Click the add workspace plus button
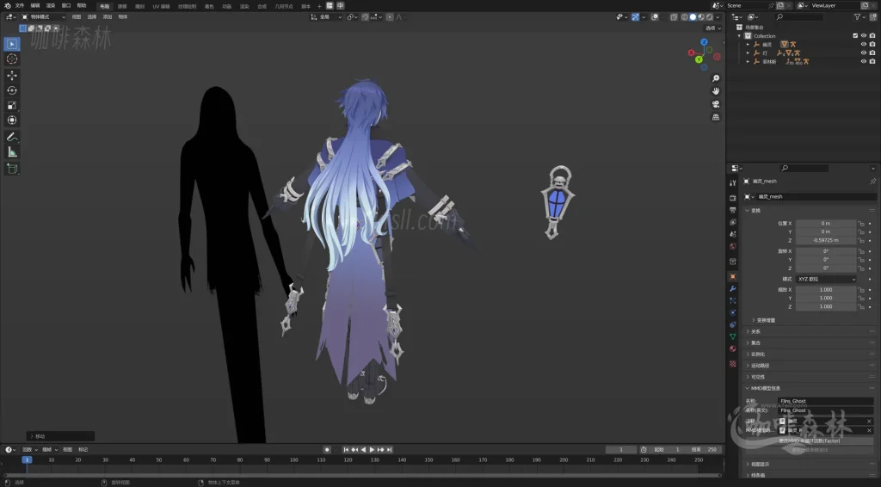The height and width of the screenshot is (487, 881). (x=319, y=6)
